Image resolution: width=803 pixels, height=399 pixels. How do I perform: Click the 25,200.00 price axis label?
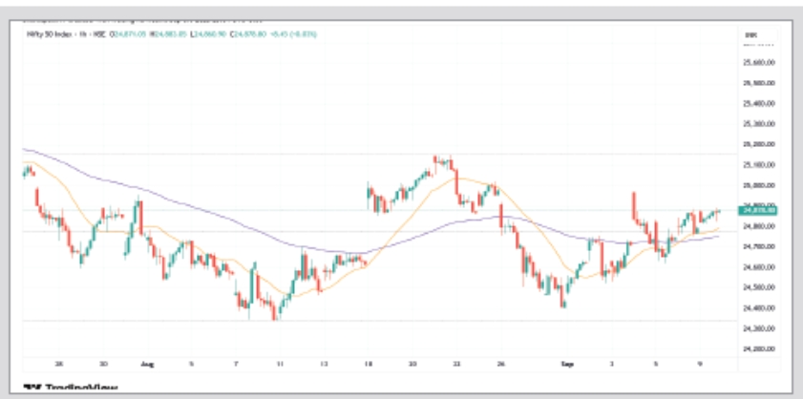coord(757,144)
